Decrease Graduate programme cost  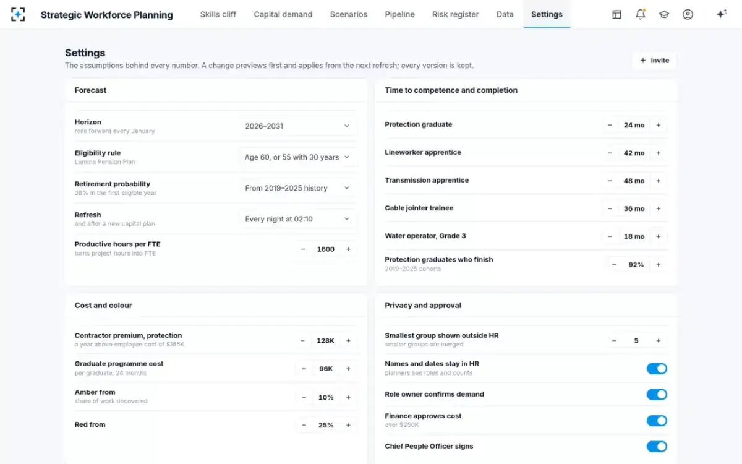[304, 369]
